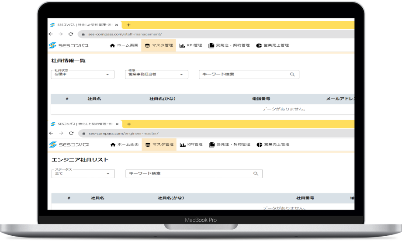This screenshot has width=402, height=241.
Task: Open マスタ管理 menu on staff-management page
Action: (159, 45)
